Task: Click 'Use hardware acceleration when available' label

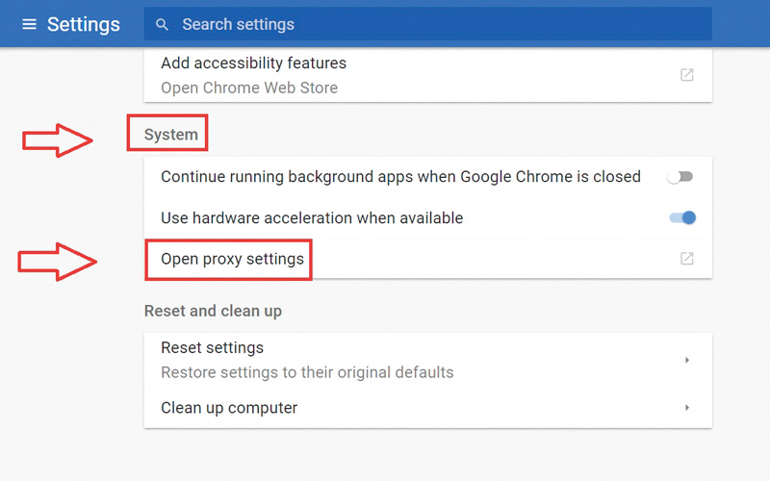Action: point(312,218)
